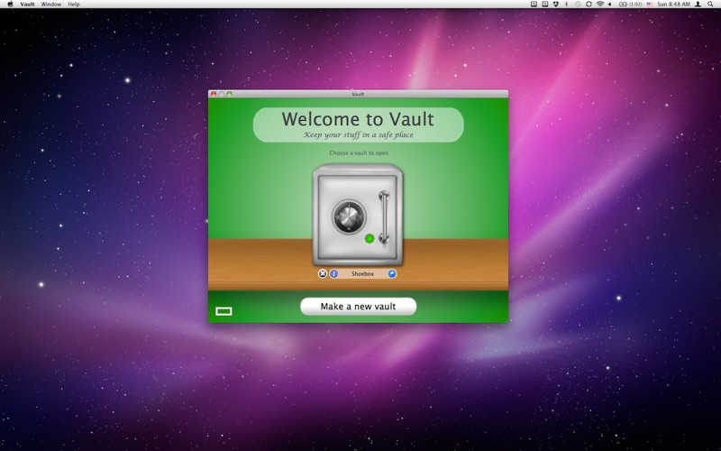Click the Bluetooth menu bar icon
Viewport: 721px width, 451px height.
coord(567,5)
